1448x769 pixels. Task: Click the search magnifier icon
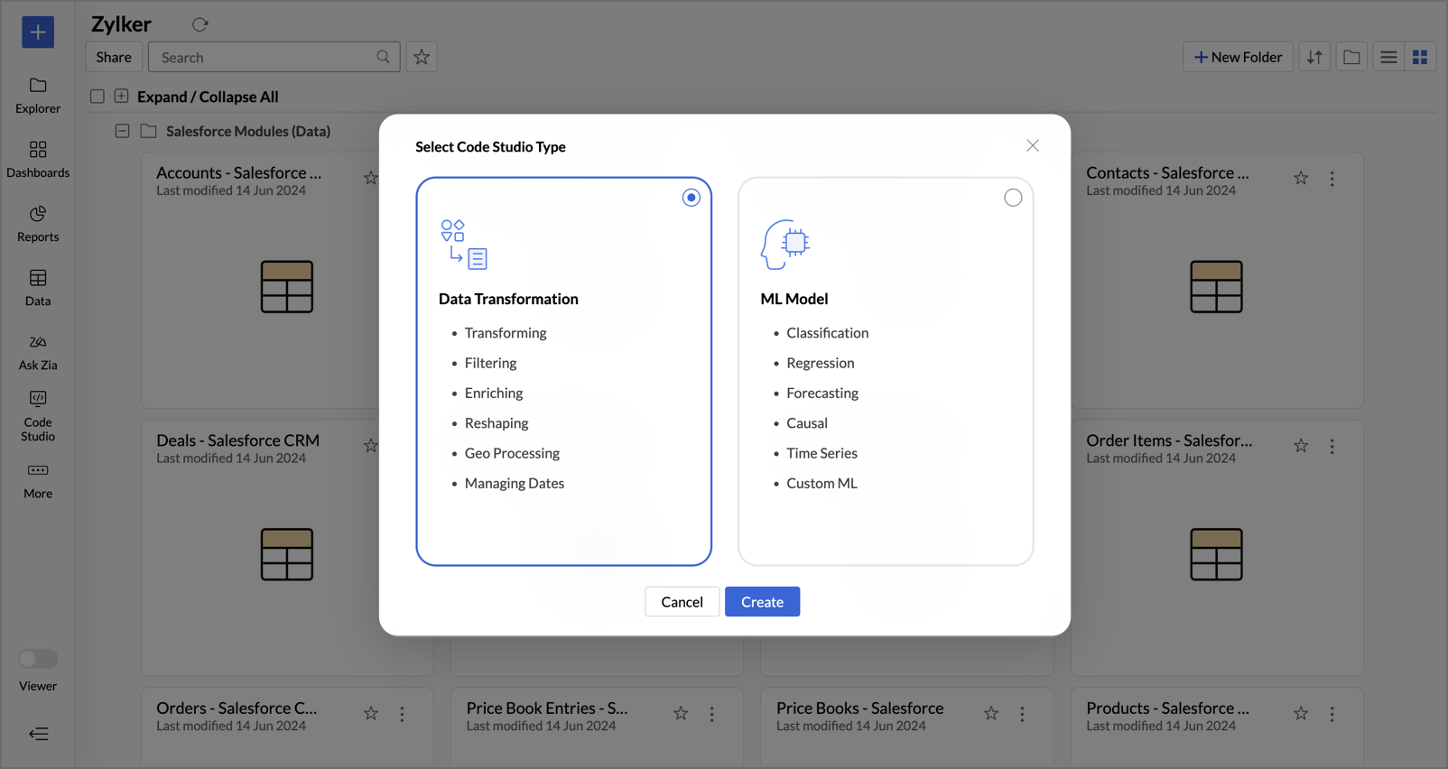point(384,57)
